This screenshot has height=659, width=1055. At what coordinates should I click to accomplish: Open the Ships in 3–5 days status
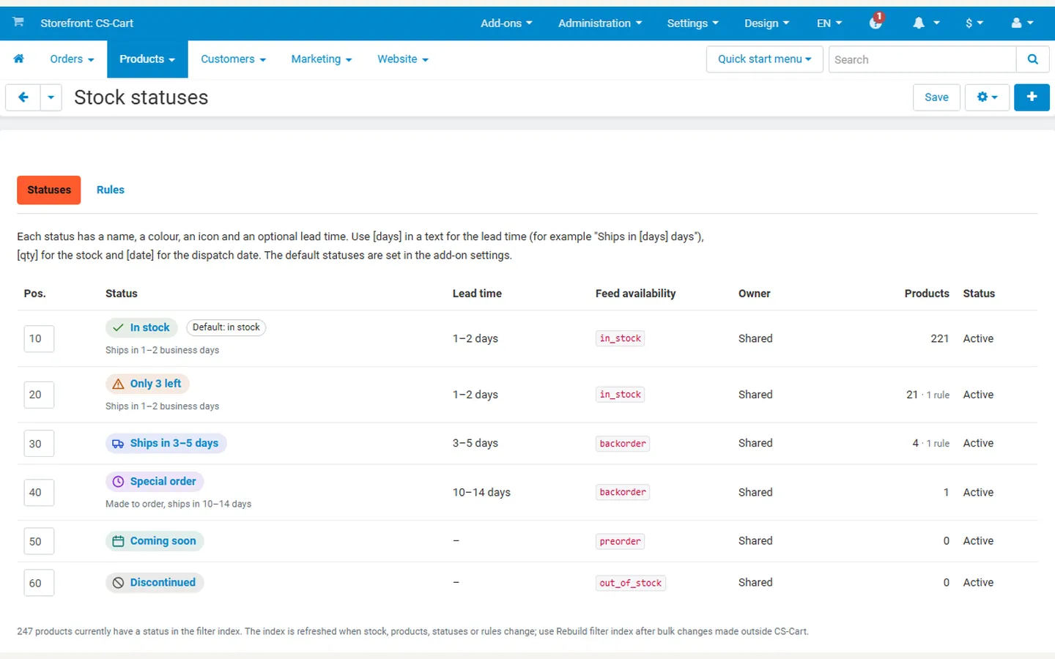tap(166, 443)
